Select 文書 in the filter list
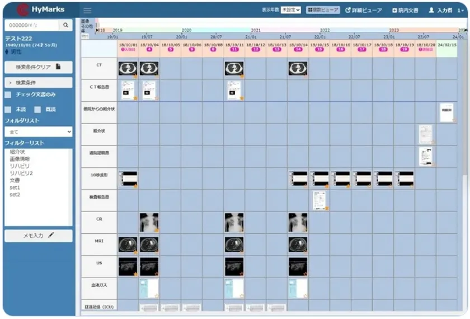Viewport: 470px width, 319px height. point(15,180)
